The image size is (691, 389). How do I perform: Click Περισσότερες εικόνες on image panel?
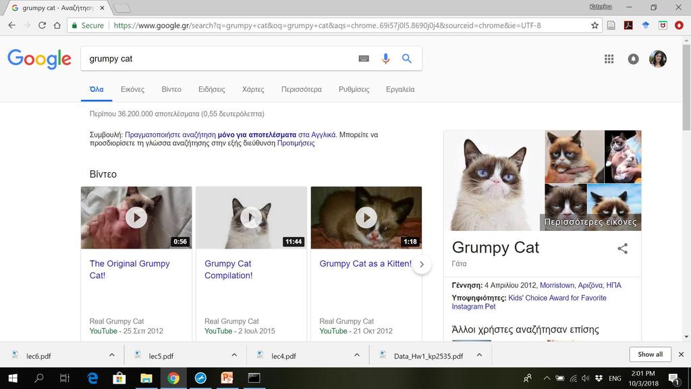(x=590, y=222)
